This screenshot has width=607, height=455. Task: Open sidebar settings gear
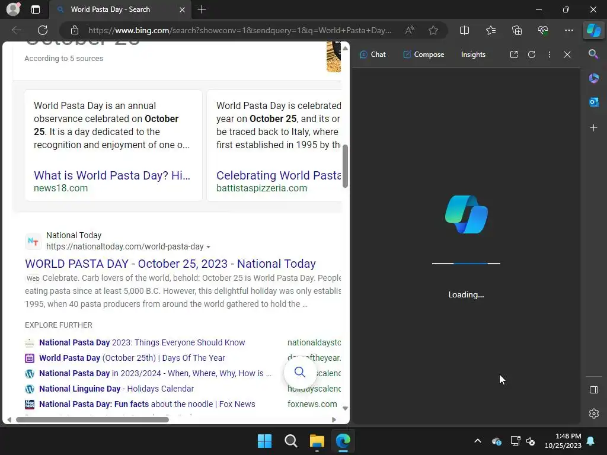click(593, 414)
